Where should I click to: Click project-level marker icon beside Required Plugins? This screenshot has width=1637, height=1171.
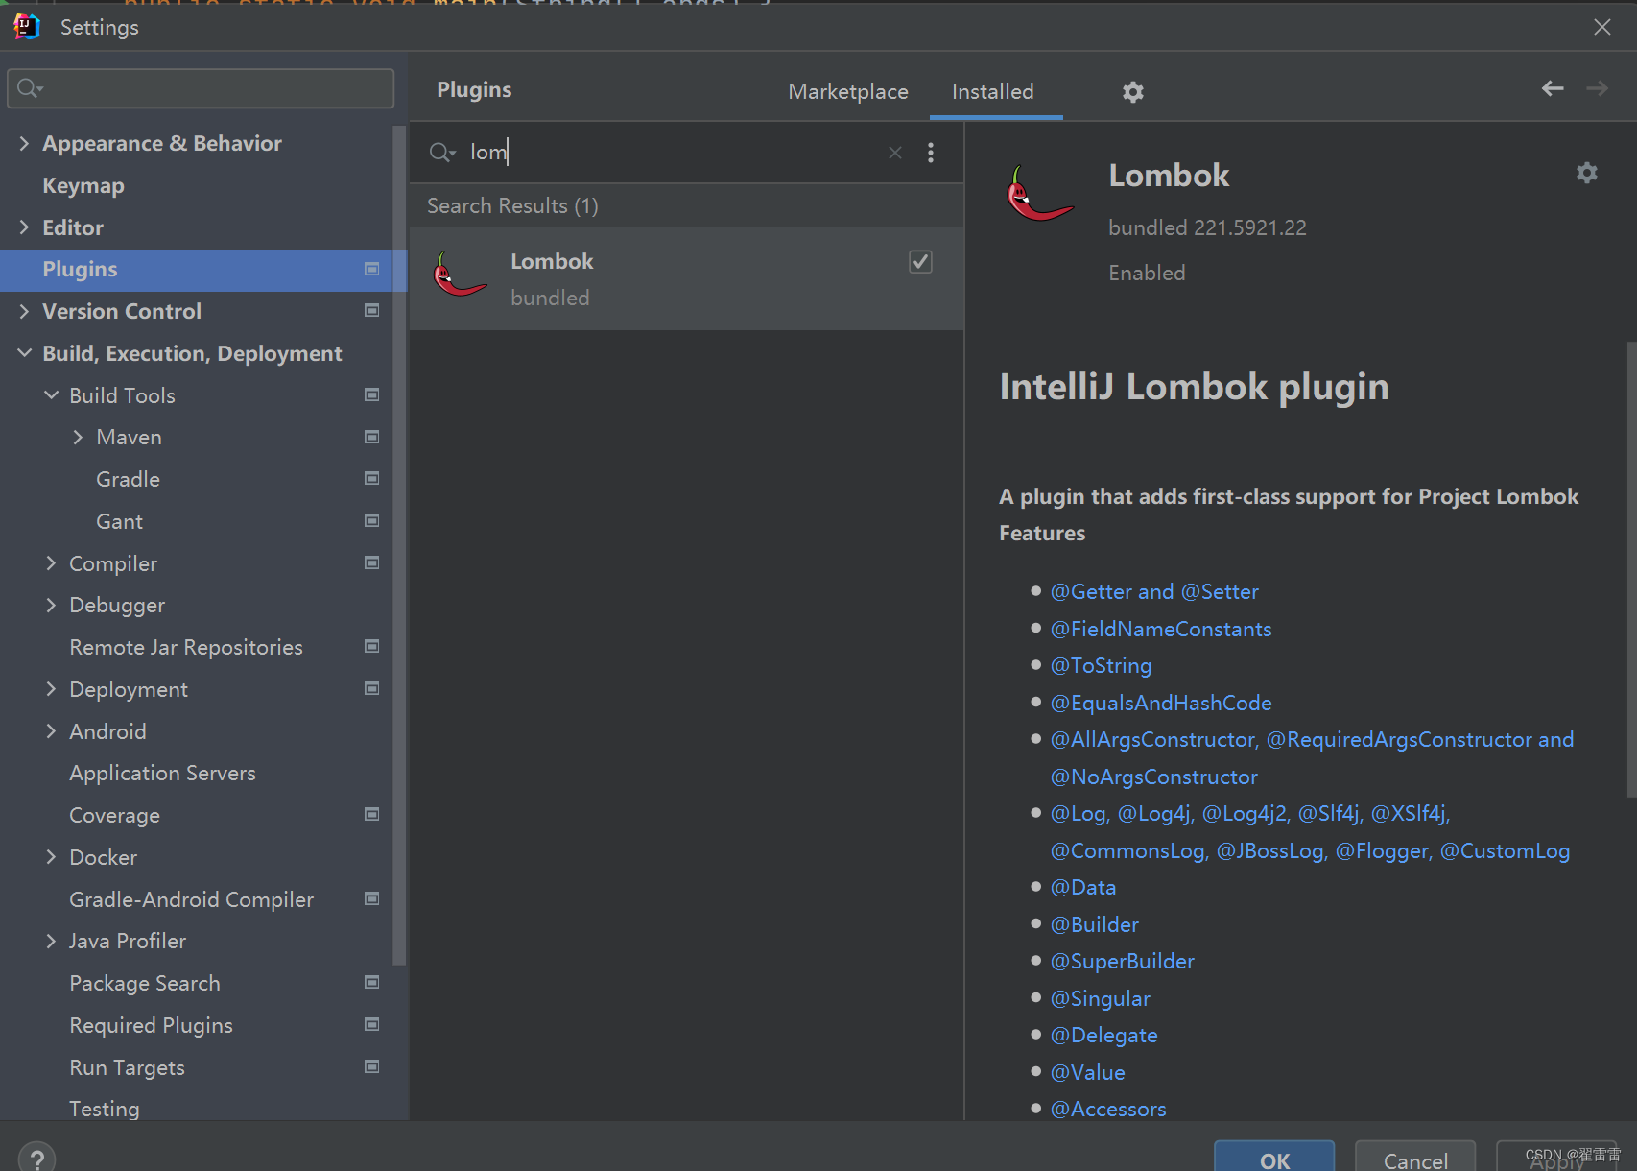pos(372,1024)
